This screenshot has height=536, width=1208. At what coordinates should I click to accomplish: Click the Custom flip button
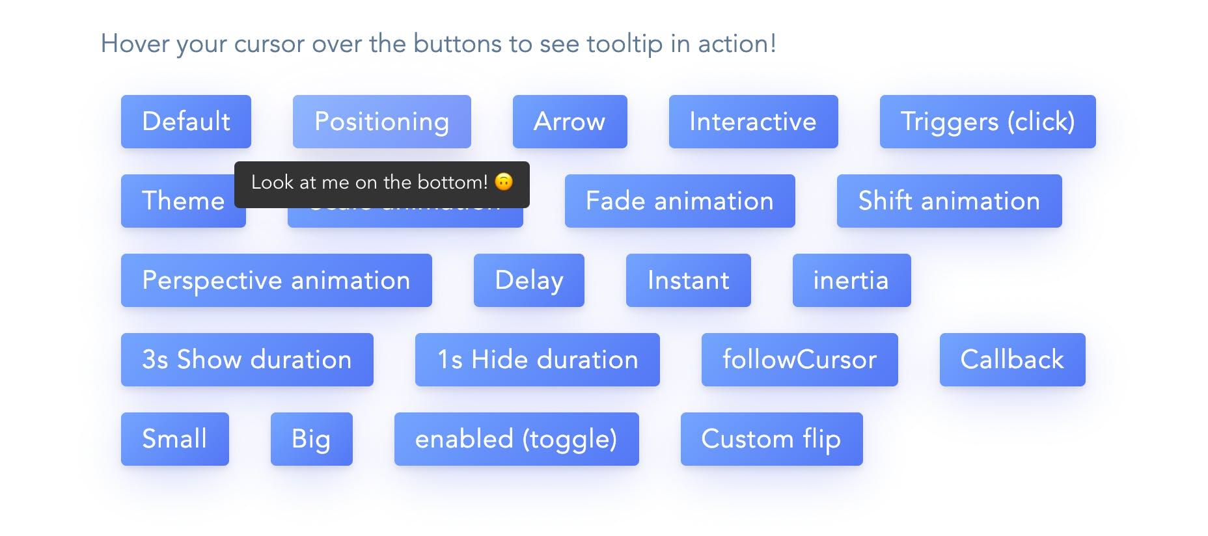pyautogui.click(x=771, y=439)
